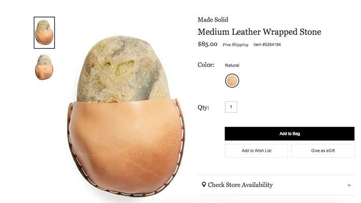361x203 pixels.
Task: Click the Qty label
Action: [203, 107]
